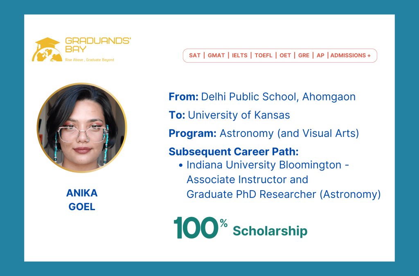Select SAT in the test menu
Image resolution: width=419 pixels, height=276 pixels.
195,56
